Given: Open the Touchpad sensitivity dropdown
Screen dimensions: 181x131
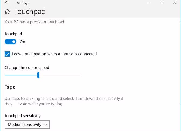Looking at the screenshot, I should click(27, 125).
